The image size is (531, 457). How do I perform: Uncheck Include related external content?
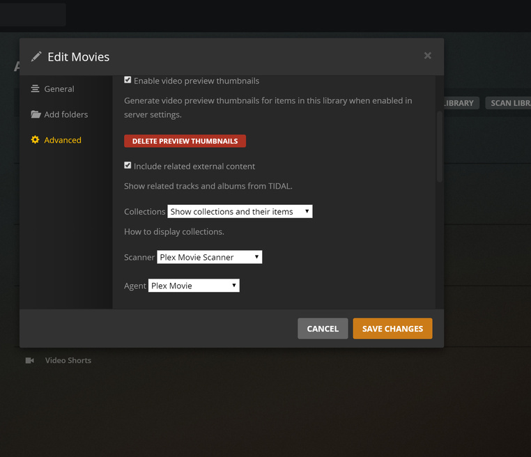pyautogui.click(x=128, y=165)
